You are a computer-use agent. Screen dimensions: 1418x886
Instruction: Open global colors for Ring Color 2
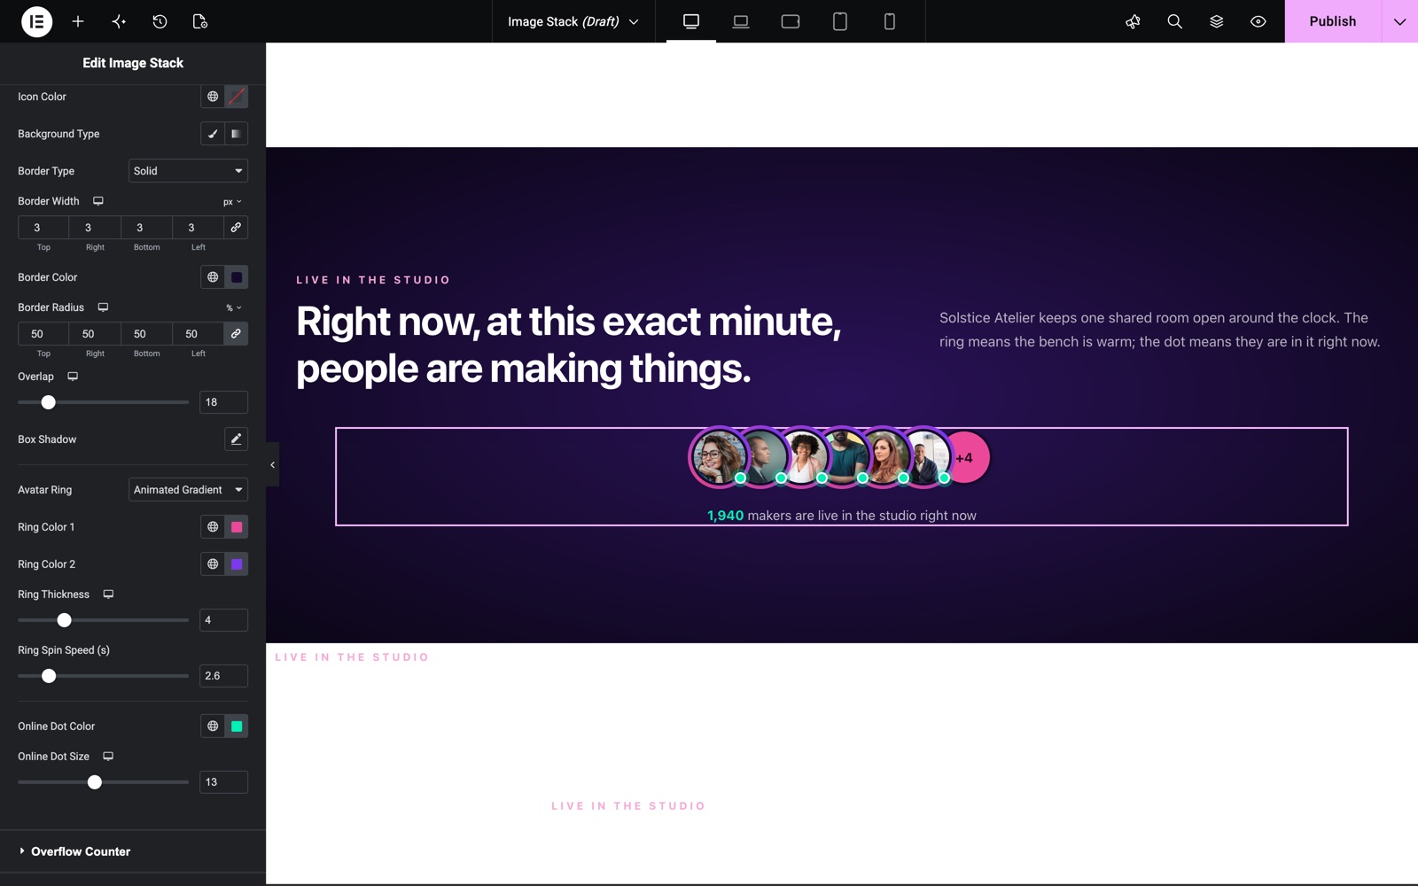click(213, 564)
